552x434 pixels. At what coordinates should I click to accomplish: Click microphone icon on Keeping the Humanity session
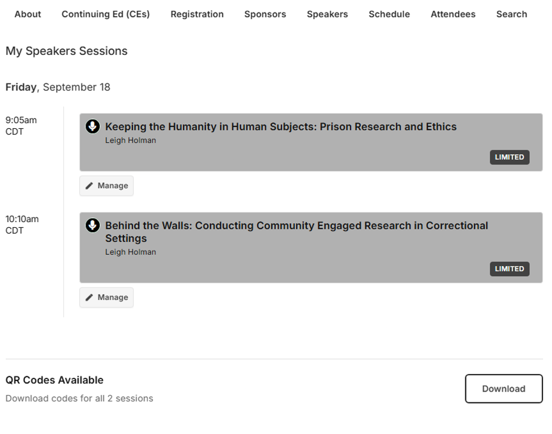click(93, 126)
